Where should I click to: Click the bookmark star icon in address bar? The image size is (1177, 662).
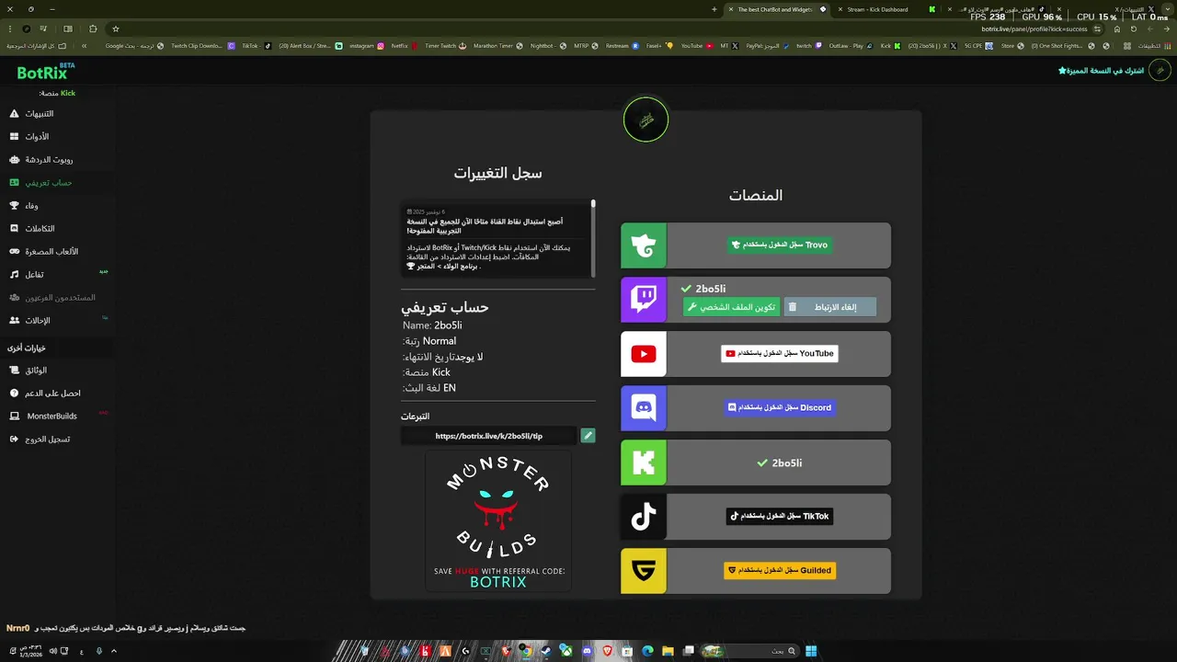coord(116,29)
